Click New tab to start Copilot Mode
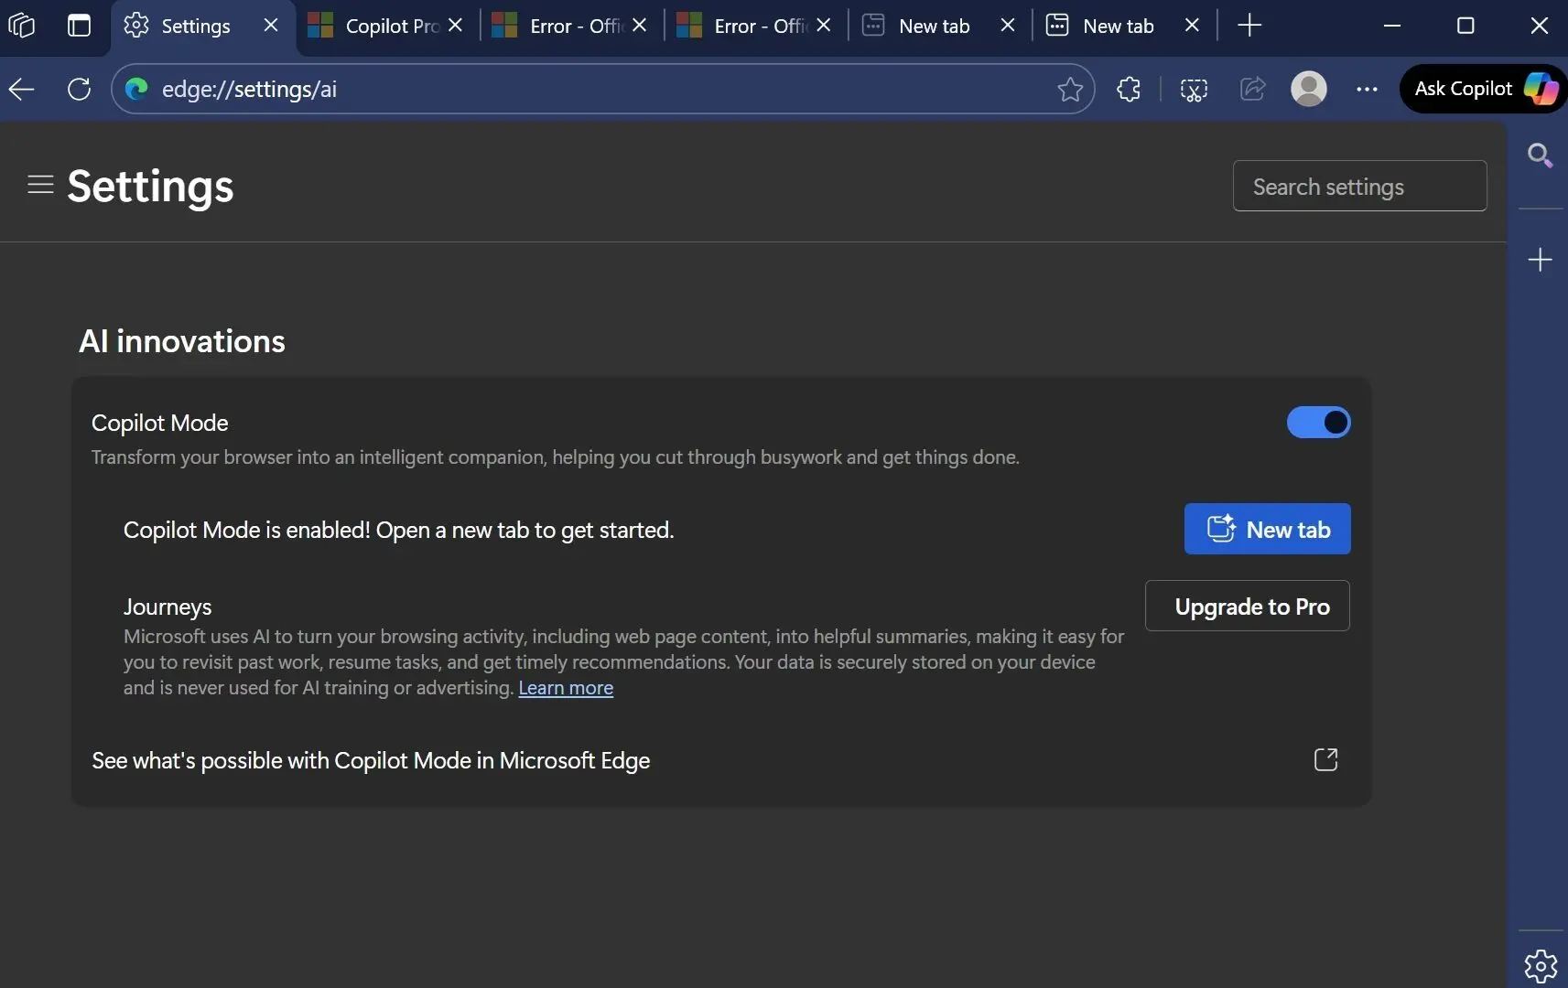This screenshot has height=988, width=1568. pyautogui.click(x=1267, y=529)
